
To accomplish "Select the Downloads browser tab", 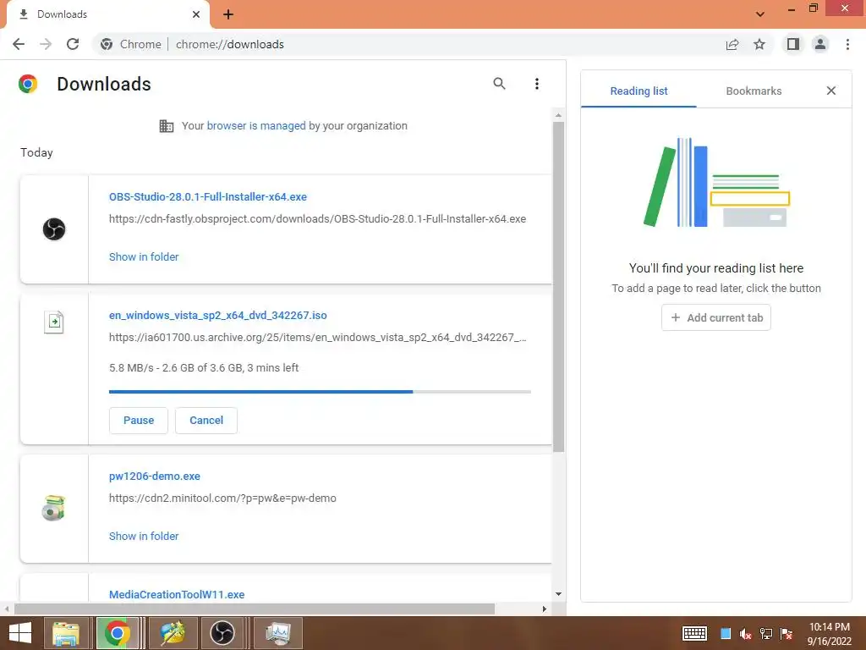I will (x=107, y=14).
